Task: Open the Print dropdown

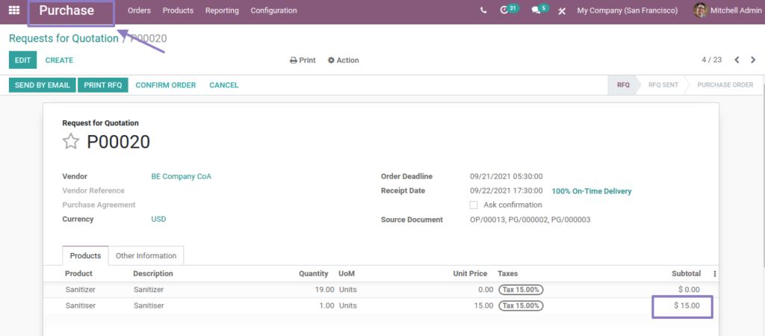Action: (303, 60)
